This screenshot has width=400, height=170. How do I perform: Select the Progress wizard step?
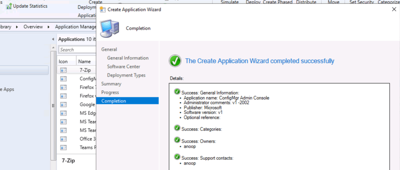coord(110,92)
